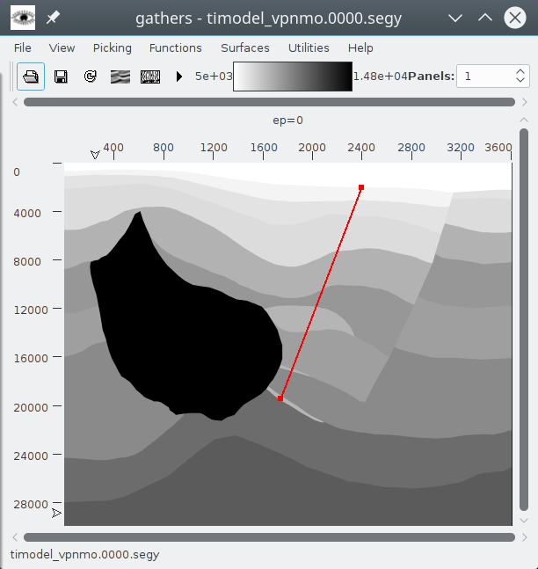Select the variable density display icon

click(120, 77)
